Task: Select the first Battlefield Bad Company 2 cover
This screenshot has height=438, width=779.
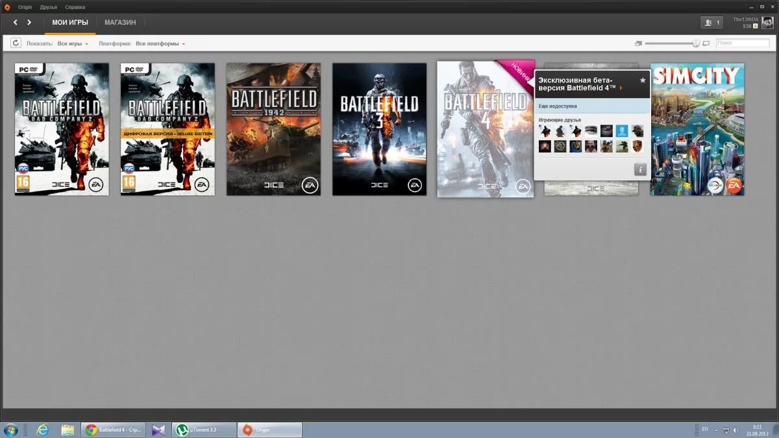Action: tap(62, 129)
